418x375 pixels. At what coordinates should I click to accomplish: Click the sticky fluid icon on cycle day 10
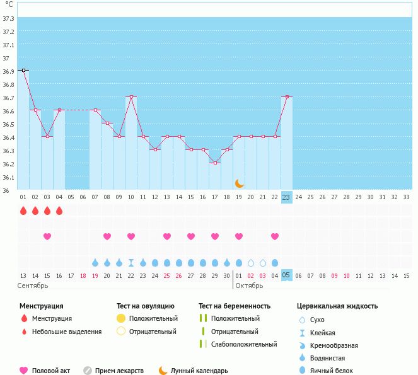131,263
